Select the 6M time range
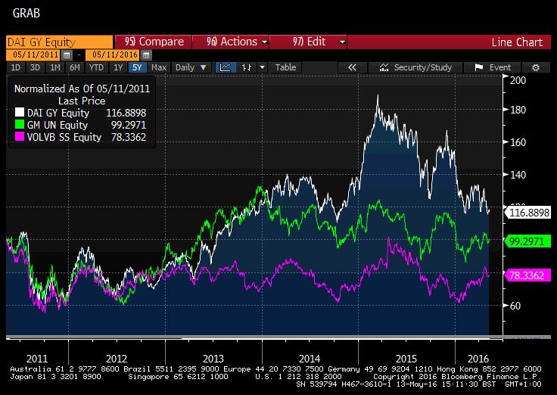This screenshot has width=557, height=395. click(75, 67)
